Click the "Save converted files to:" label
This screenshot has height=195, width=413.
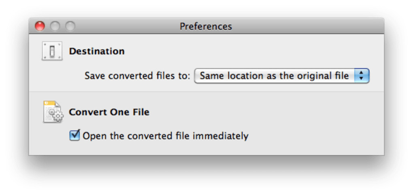tap(137, 76)
